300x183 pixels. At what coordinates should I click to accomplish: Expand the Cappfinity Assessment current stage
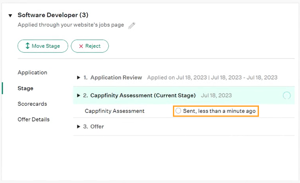(78, 95)
